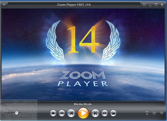Start playback with the orange Play button
Screen dimensions: 167x121
83,113
